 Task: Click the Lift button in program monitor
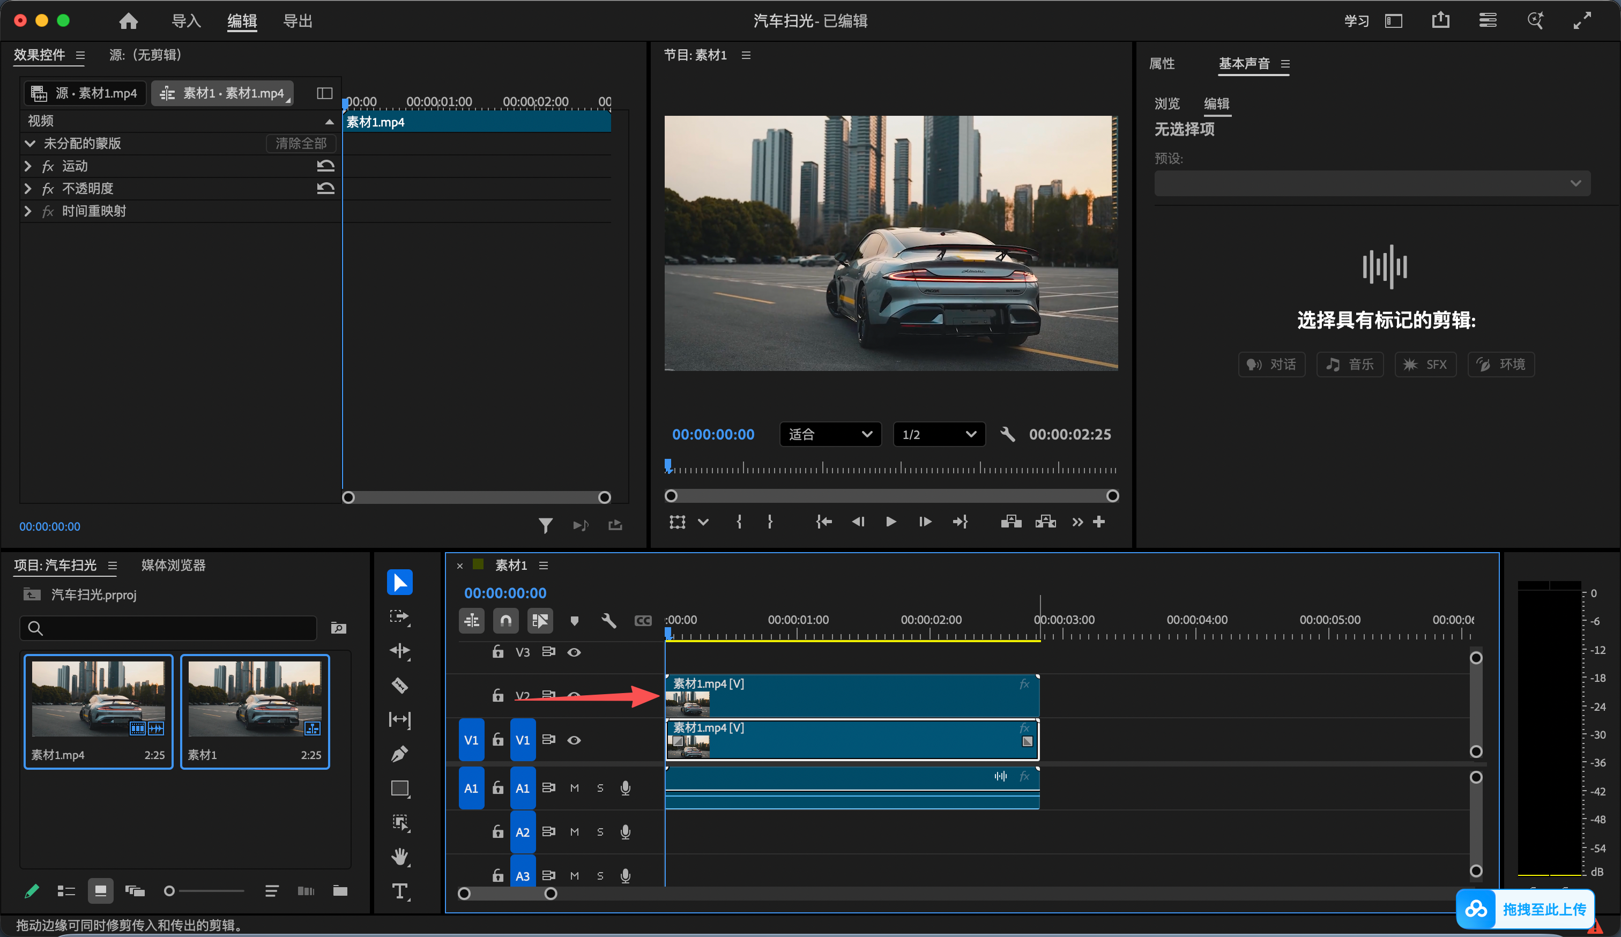click(1011, 522)
